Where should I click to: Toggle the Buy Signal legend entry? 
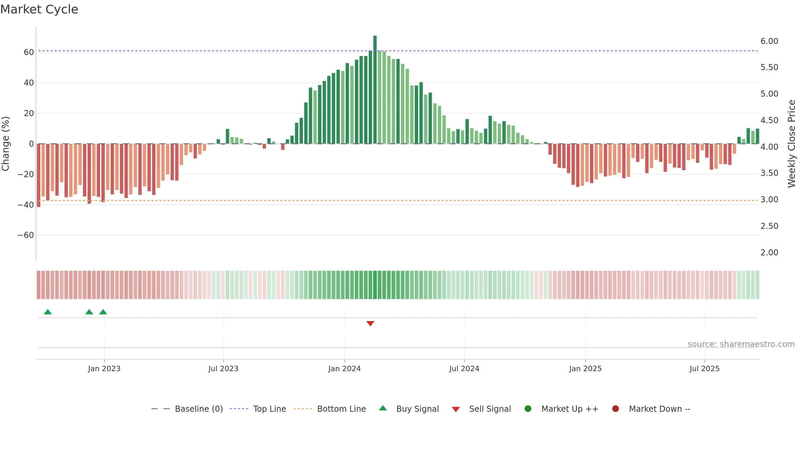pyautogui.click(x=409, y=409)
